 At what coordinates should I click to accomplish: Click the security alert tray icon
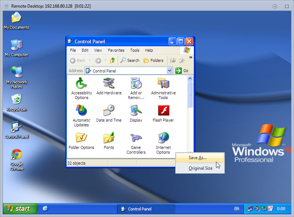(x=270, y=209)
